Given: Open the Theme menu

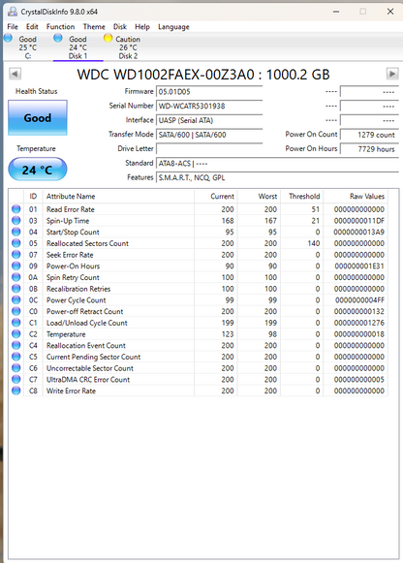Looking at the screenshot, I should [94, 26].
